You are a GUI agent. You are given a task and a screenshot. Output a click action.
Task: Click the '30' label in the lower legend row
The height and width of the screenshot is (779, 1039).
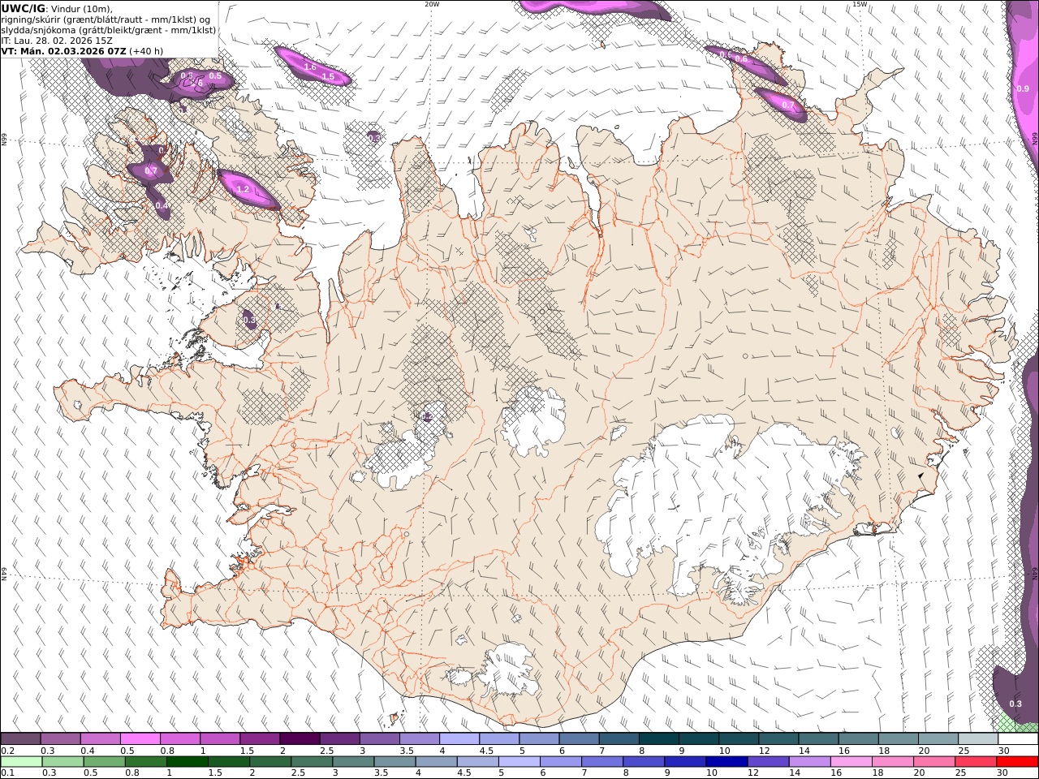click(x=1002, y=773)
